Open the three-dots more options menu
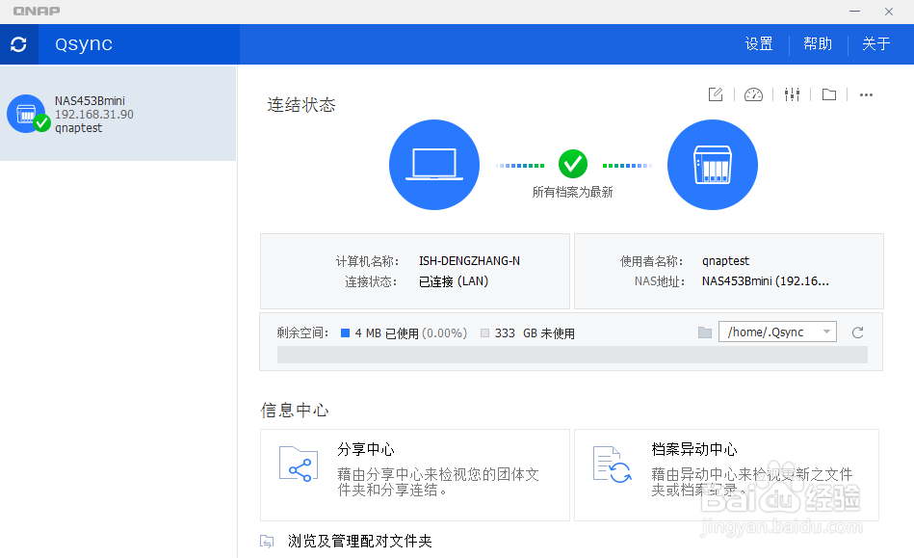This screenshot has width=914, height=558. click(866, 95)
